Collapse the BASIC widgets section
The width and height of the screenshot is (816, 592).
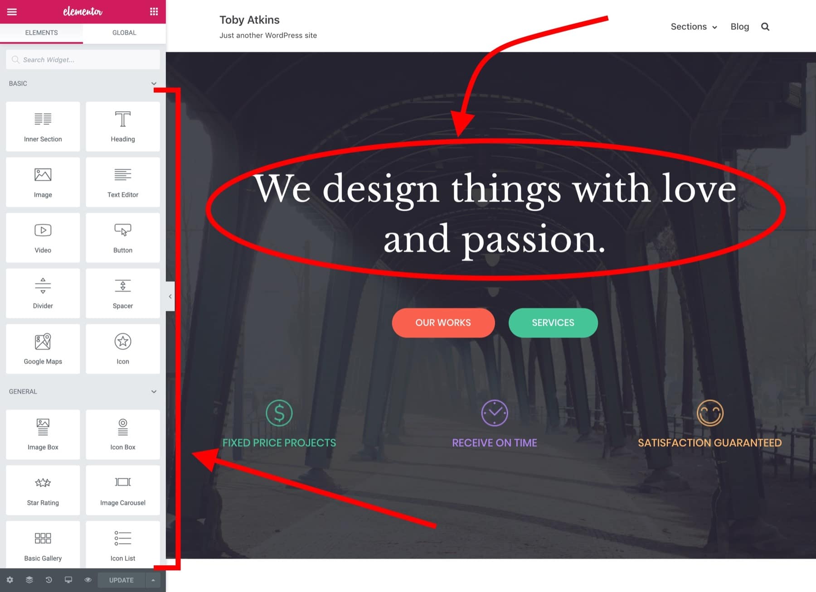(x=154, y=83)
